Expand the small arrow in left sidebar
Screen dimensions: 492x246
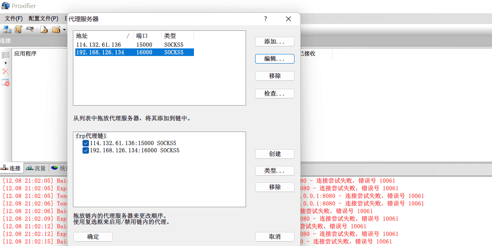pyautogui.click(x=6, y=63)
